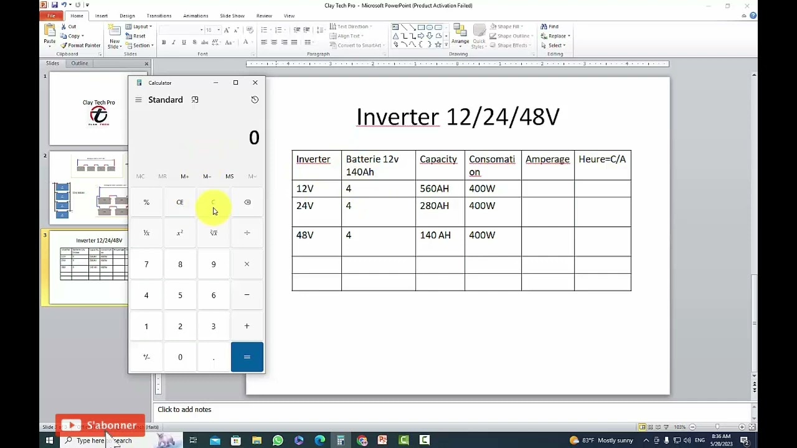
Task: Select slide 2 thumbnail
Action: point(88,188)
